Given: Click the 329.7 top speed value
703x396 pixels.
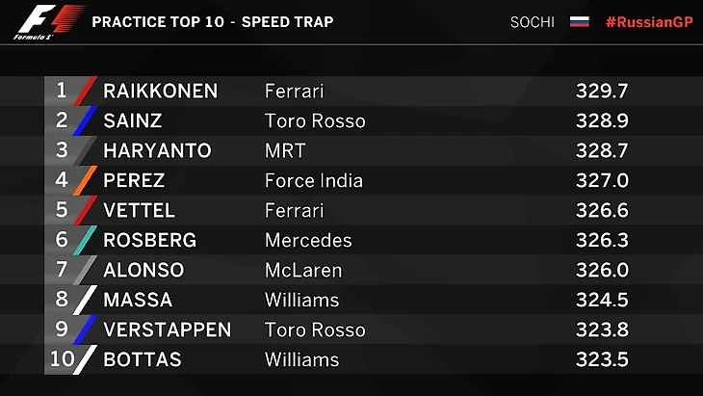Looking at the screenshot, I should click(602, 92).
